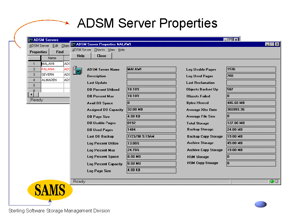Open the Objects menu
The width and height of the screenshot is (288, 216).
point(99,50)
